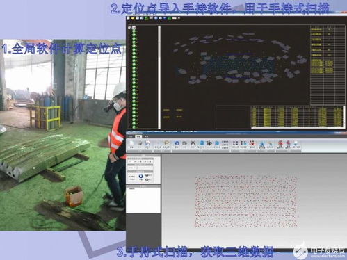This screenshot has width=347, height=260.
Task: Select the highlighted middle ribbon tab
Action: click(138, 136)
